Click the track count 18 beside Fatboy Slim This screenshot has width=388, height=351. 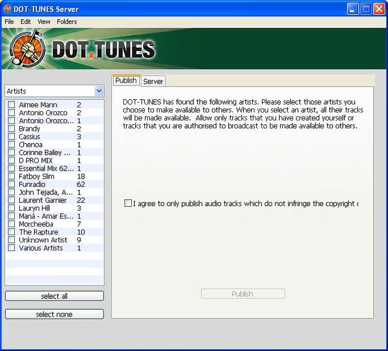[81, 176]
